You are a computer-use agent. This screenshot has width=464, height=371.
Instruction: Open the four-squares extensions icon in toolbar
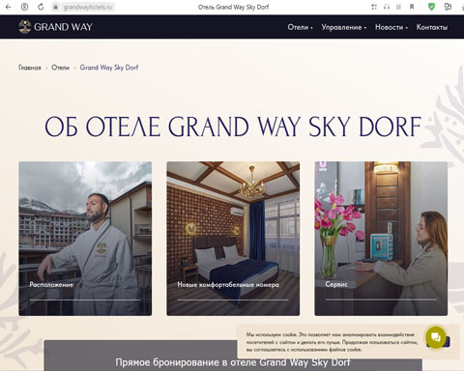374,7
